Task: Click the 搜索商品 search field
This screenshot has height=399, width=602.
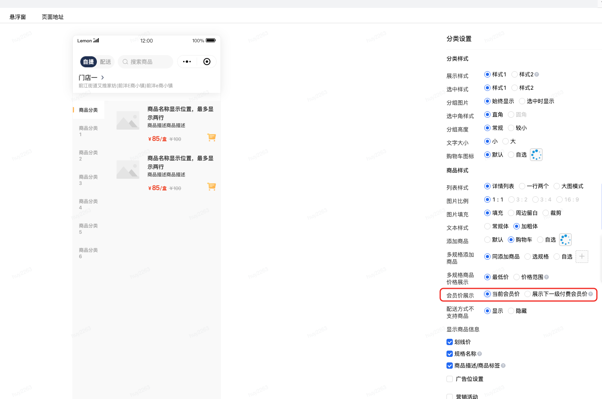Action: (x=145, y=62)
